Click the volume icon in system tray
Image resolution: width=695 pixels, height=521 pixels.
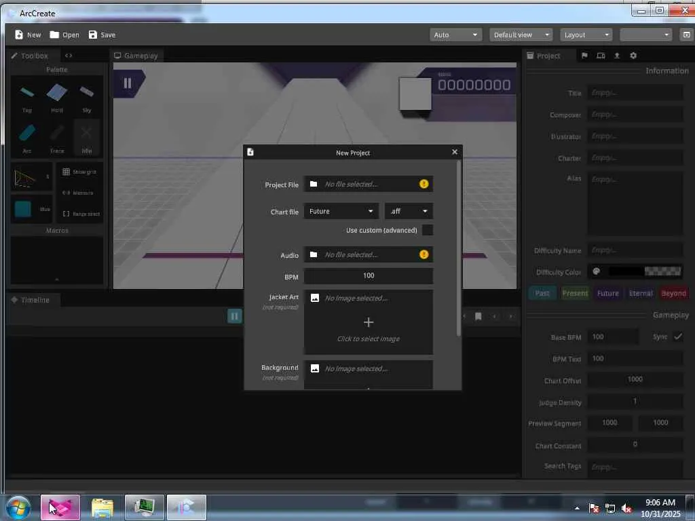tap(626, 509)
